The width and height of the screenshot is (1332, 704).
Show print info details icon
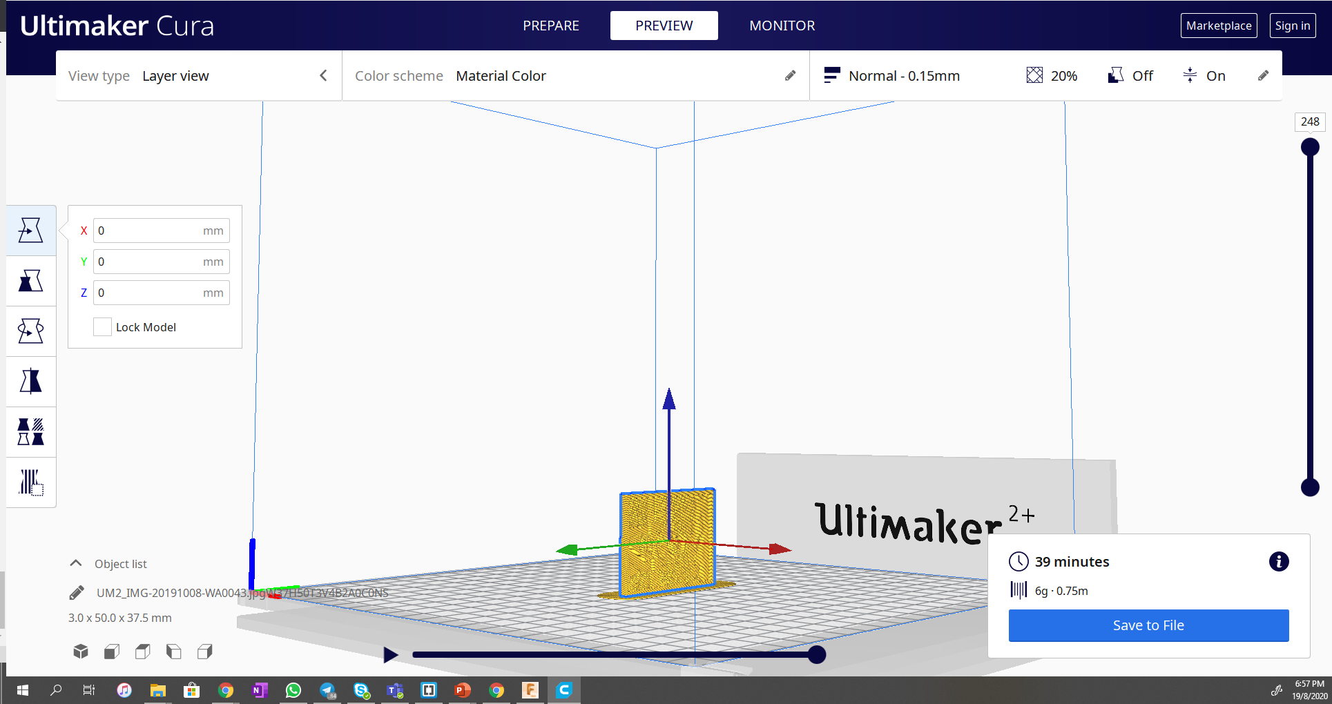(1279, 562)
